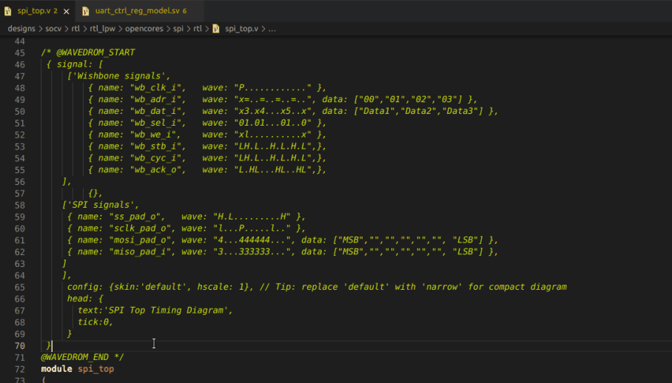Click the uart_ctrl_reg_model.sv tab file icon
This screenshot has width=672, height=383.
[86, 12]
